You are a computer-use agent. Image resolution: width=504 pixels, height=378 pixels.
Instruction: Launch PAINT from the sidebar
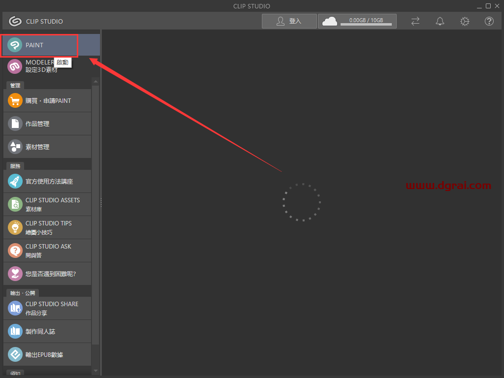51,45
